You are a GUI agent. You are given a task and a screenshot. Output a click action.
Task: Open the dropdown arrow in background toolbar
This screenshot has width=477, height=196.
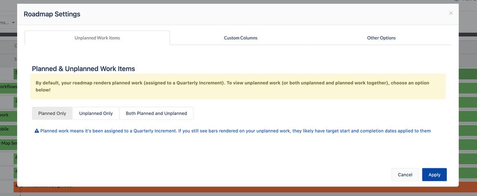coord(13,23)
